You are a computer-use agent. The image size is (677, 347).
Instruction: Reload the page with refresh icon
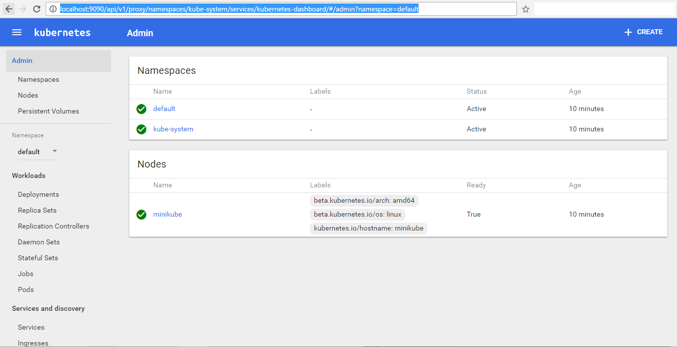point(37,9)
